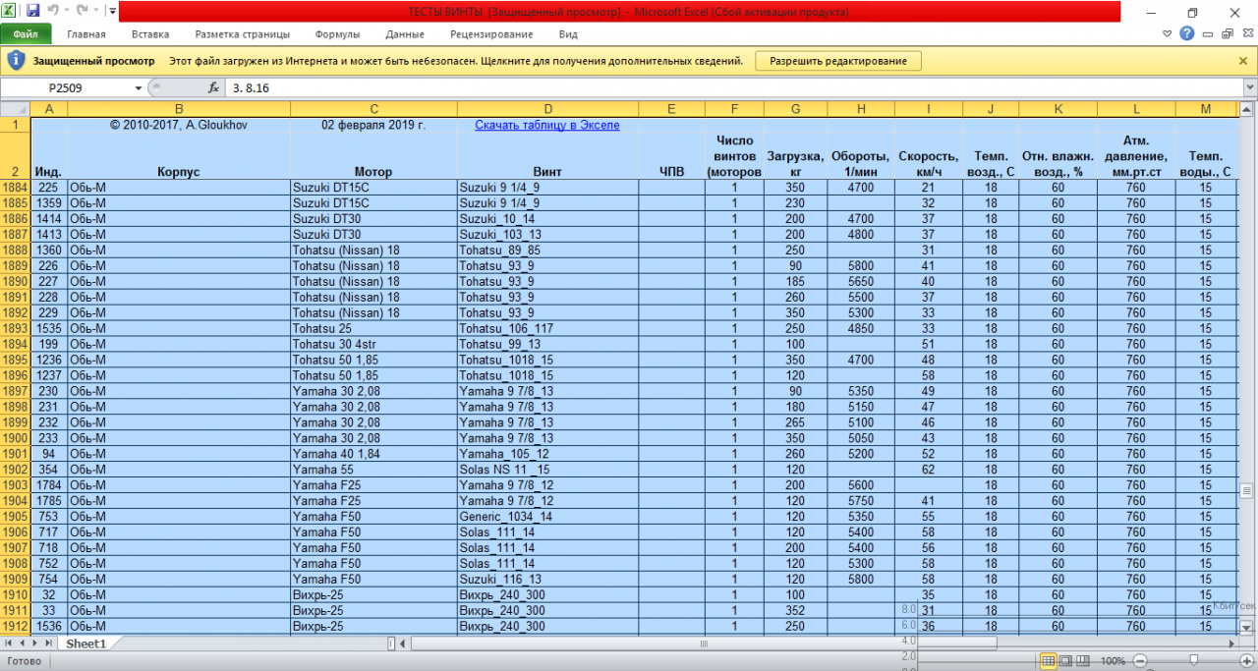The width and height of the screenshot is (1258, 671).
Task: Zoom in with the plus icon
Action: coord(1248,661)
